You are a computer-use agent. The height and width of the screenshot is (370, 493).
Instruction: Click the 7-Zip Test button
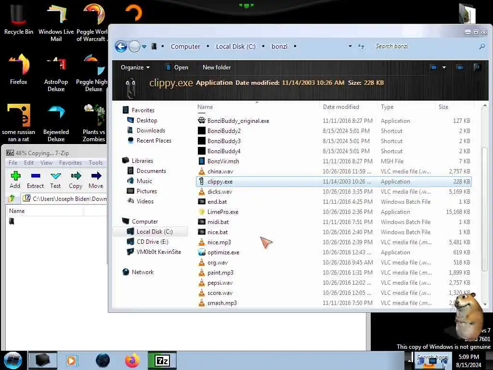55,180
